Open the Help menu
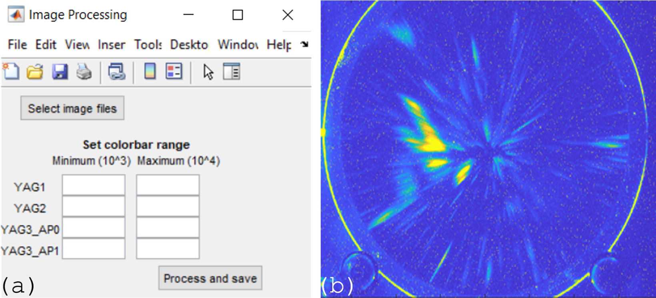The height and width of the screenshot is (298, 656). (279, 44)
